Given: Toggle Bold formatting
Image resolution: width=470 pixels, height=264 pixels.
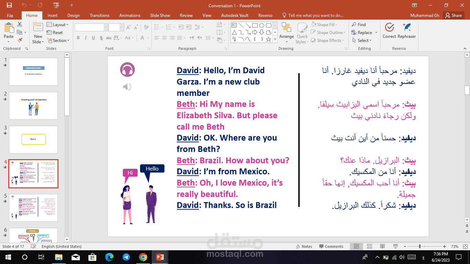Looking at the screenshot, I should click(x=78, y=38).
